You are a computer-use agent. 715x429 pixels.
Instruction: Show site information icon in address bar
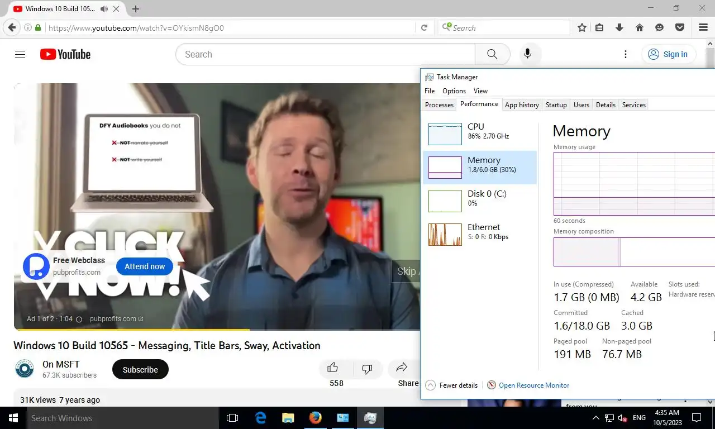[27, 27]
